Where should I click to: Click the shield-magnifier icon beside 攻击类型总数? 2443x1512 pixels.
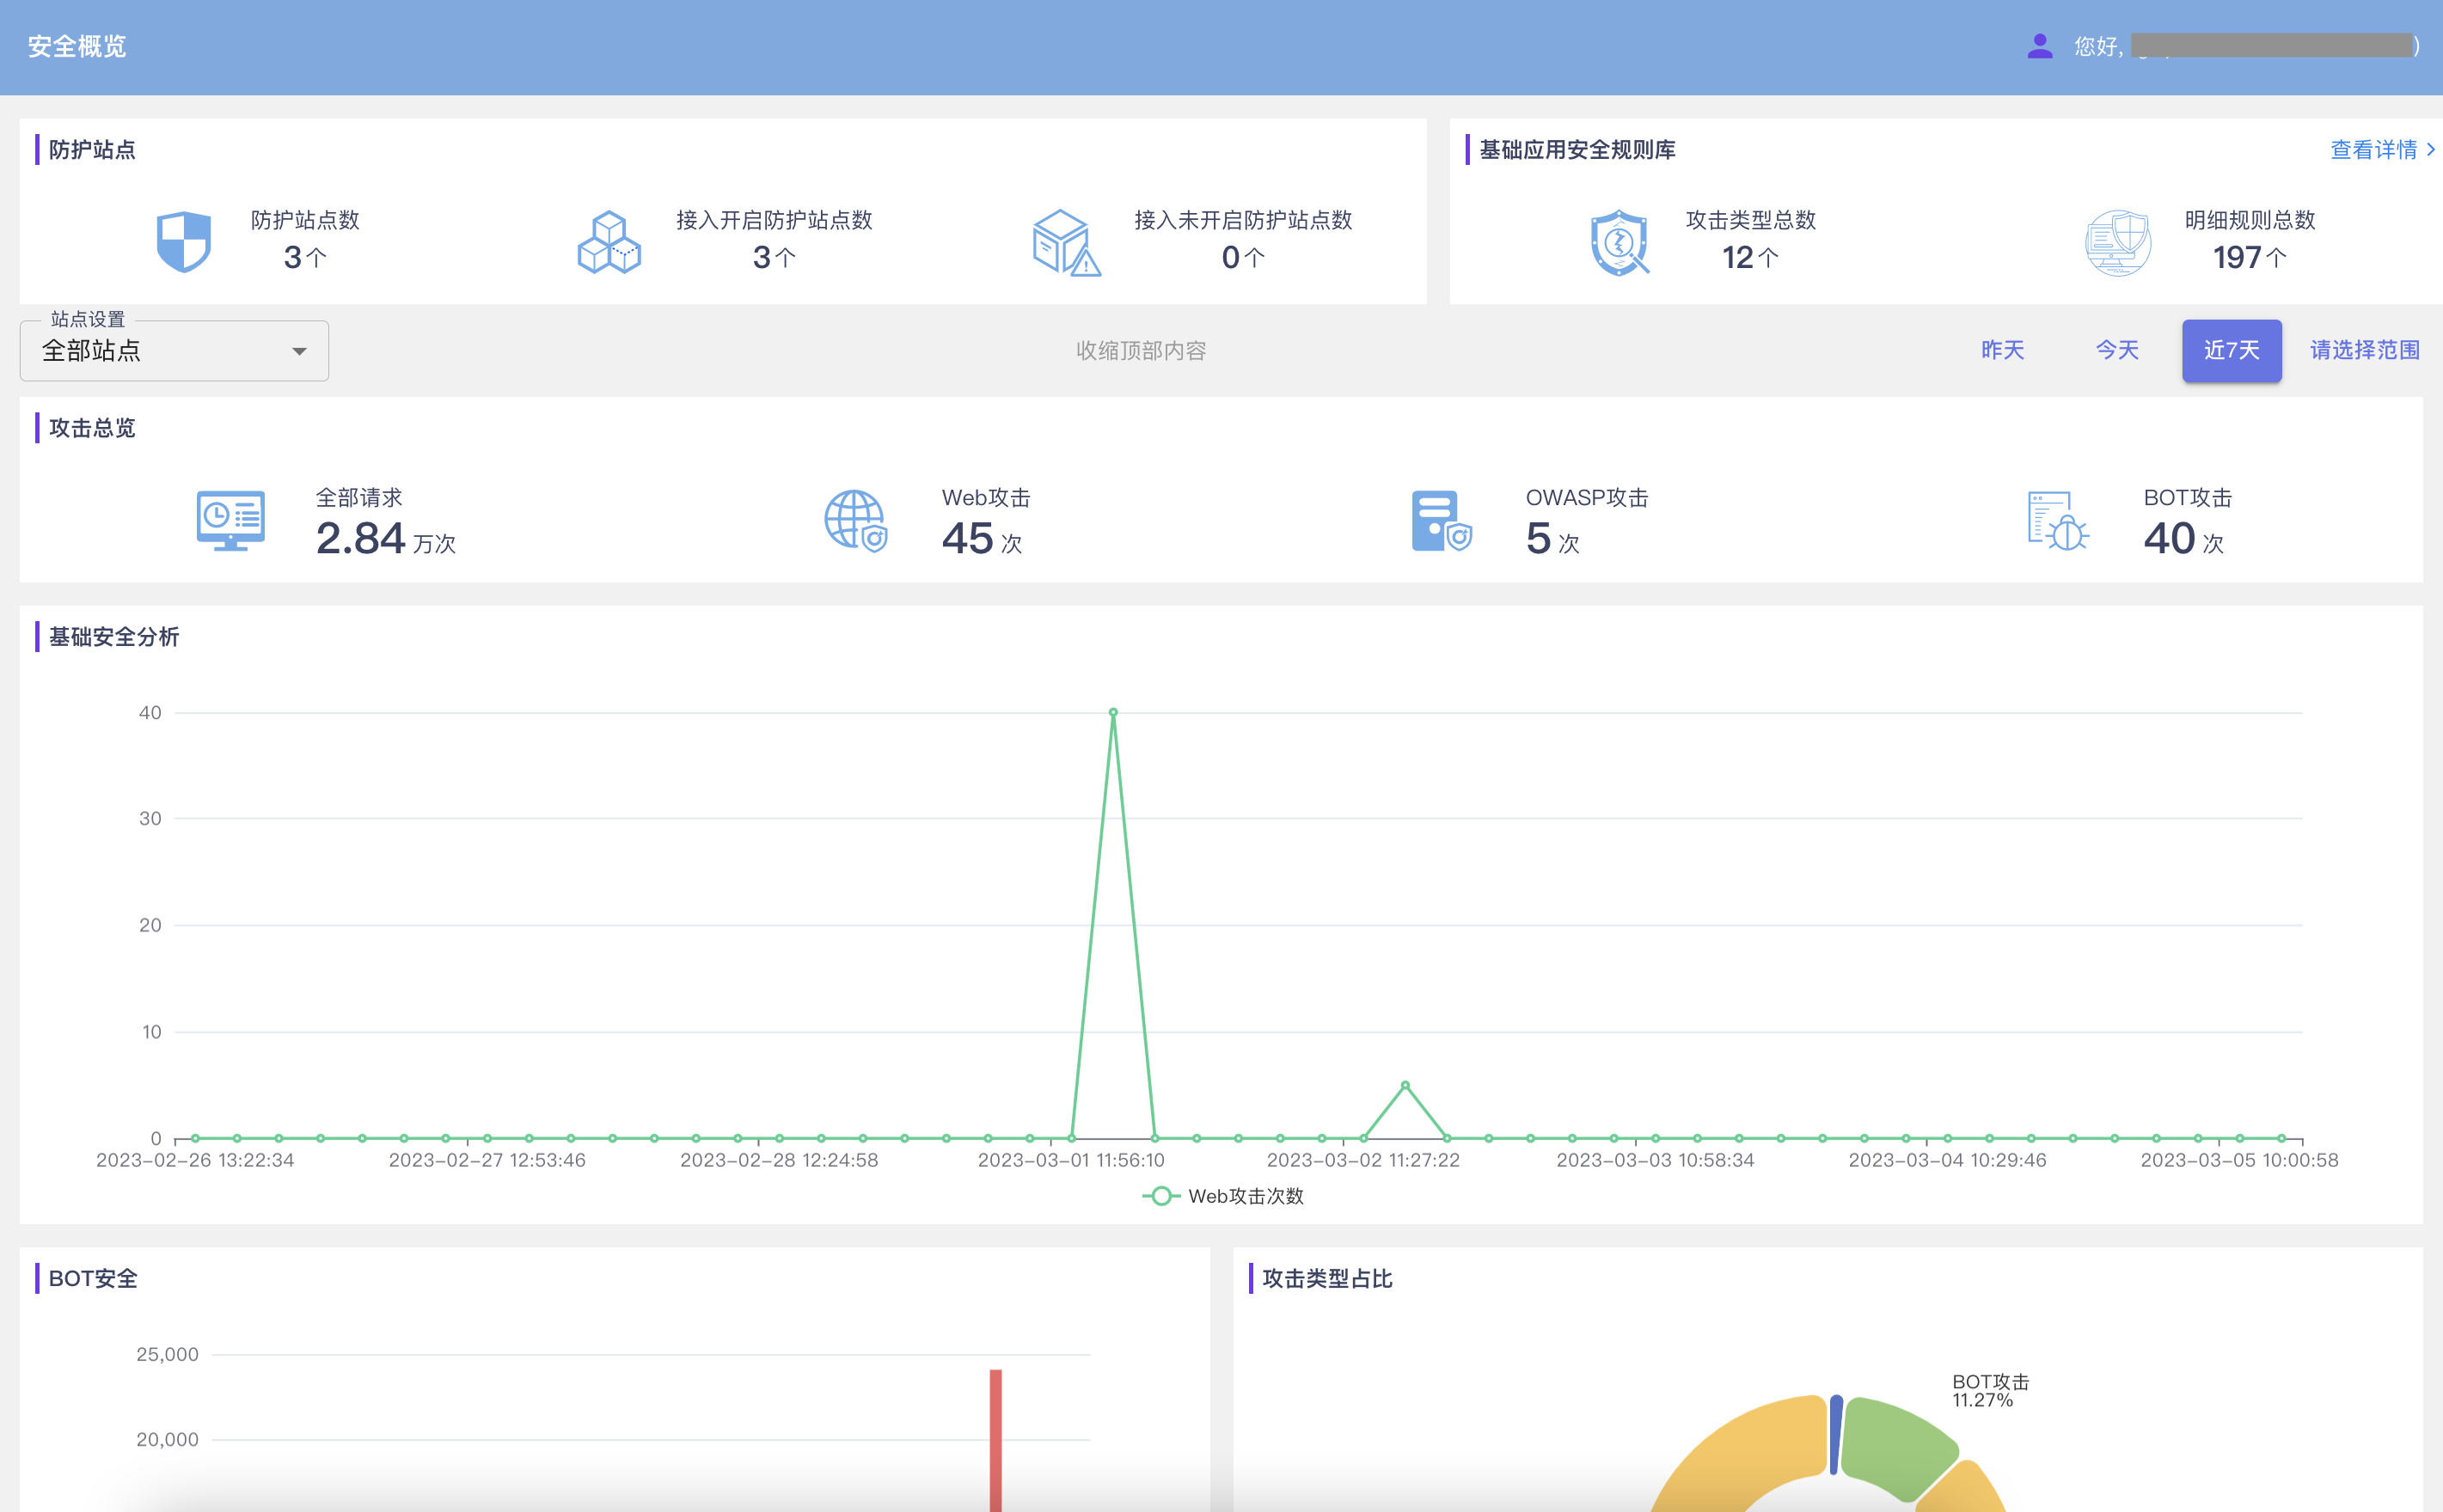coord(1619,242)
